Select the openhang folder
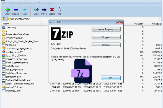163x108 pixels. click(x=11, y=28)
